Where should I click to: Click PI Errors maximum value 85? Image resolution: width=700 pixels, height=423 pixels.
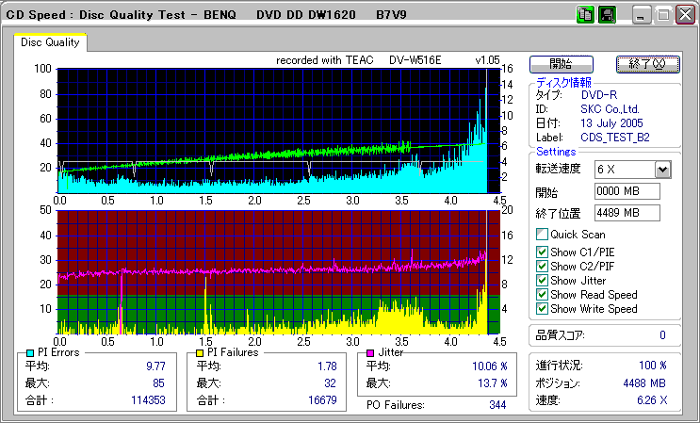(158, 383)
